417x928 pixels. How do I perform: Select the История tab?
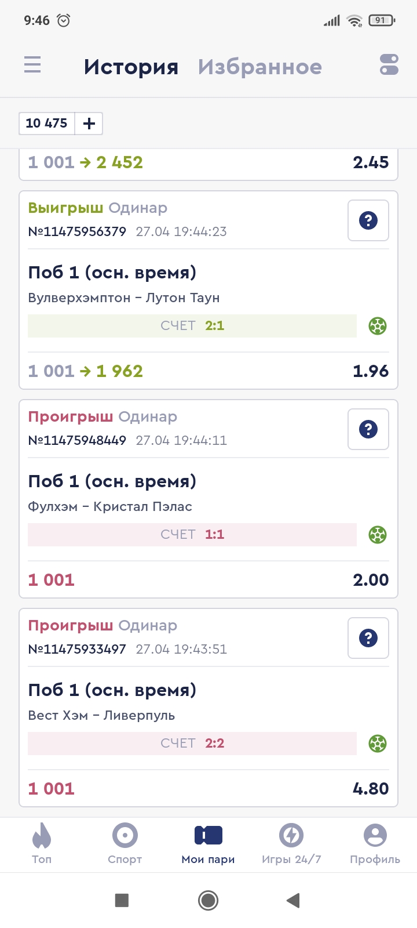131,67
